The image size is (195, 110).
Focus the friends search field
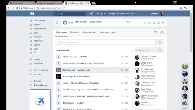[149, 50]
